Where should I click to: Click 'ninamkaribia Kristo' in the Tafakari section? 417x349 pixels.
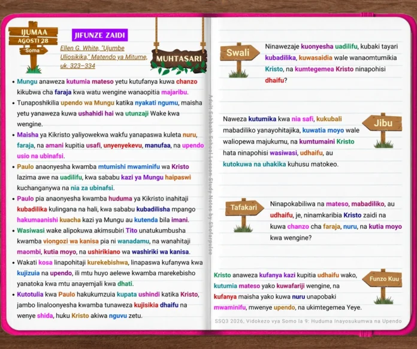[x=333, y=215]
